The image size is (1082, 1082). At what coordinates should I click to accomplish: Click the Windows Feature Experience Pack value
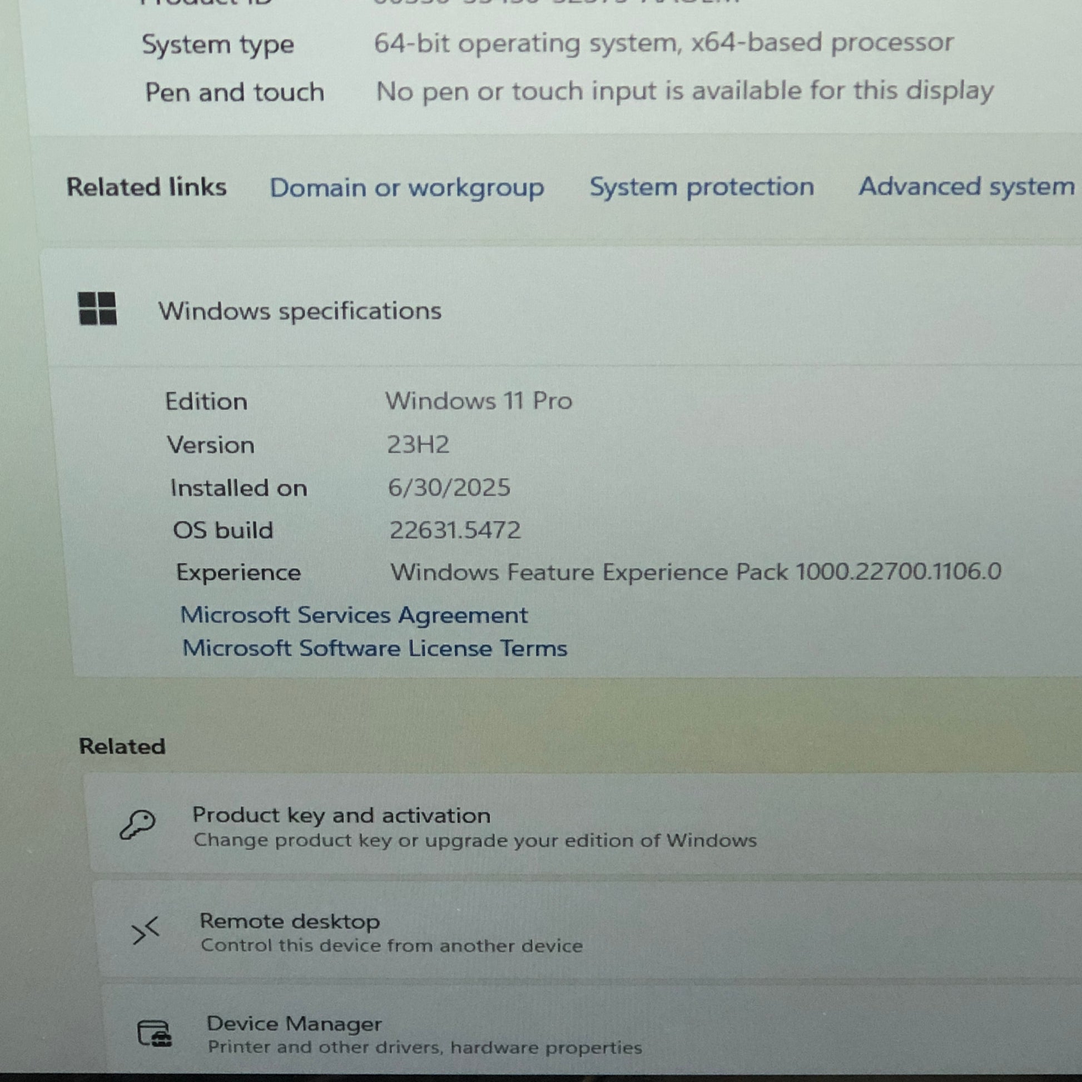tap(696, 572)
